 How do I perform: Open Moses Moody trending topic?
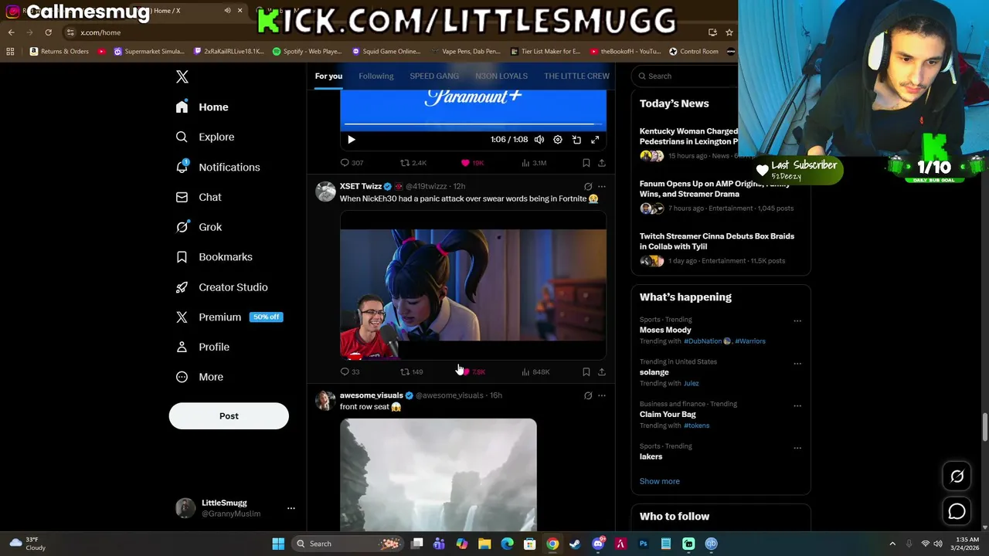tap(665, 330)
